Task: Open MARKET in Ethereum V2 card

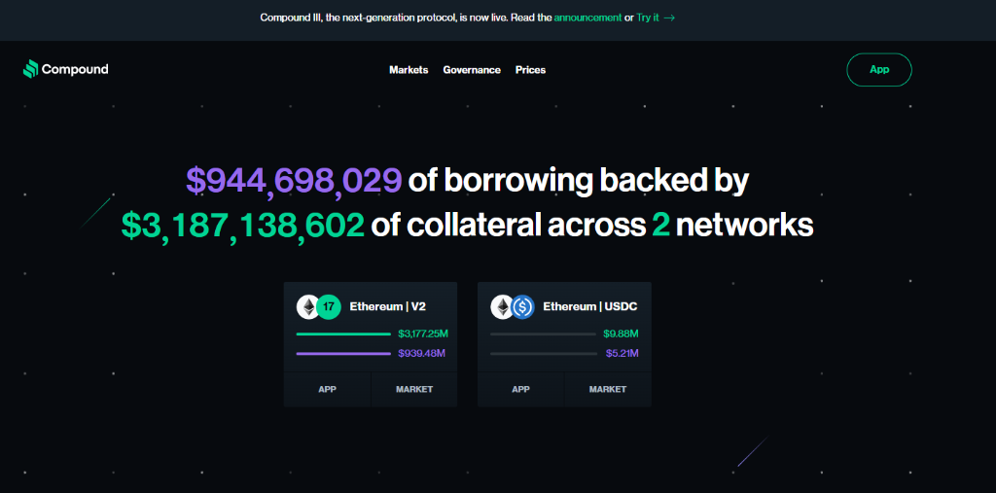Action: [414, 390]
